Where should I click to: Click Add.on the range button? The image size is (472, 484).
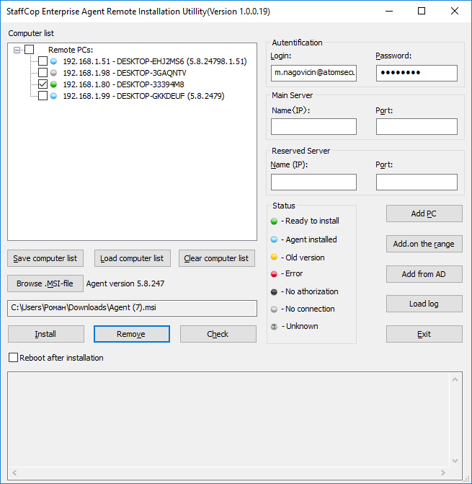click(424, 244)
